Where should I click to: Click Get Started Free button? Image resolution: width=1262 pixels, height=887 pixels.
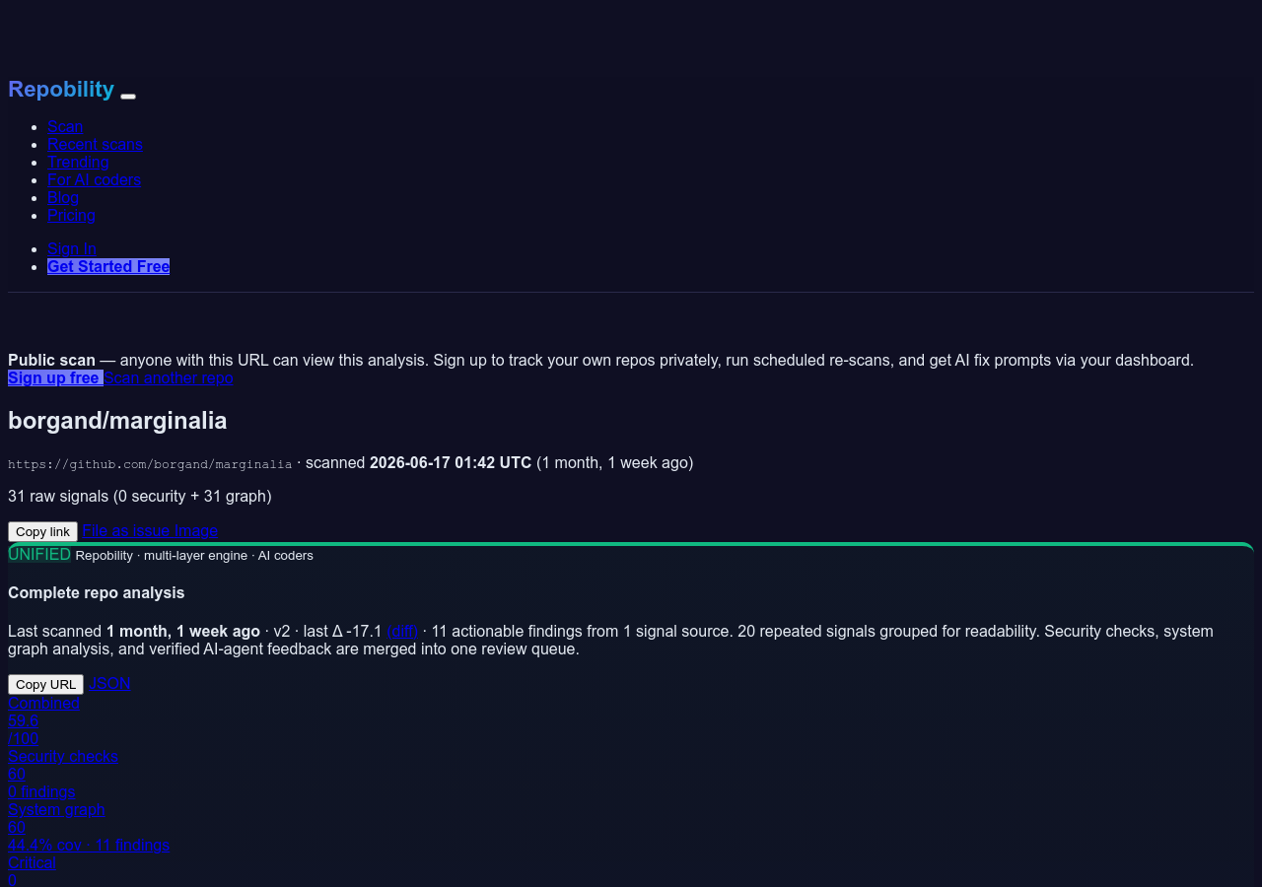pos(108,266)
